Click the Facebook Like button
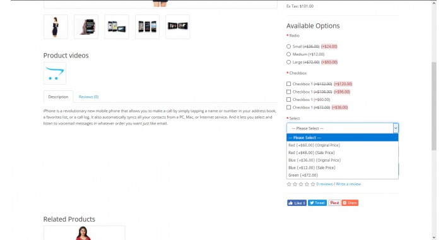The width and height of the screenshot is (448, 240). [x=297, y=203]
